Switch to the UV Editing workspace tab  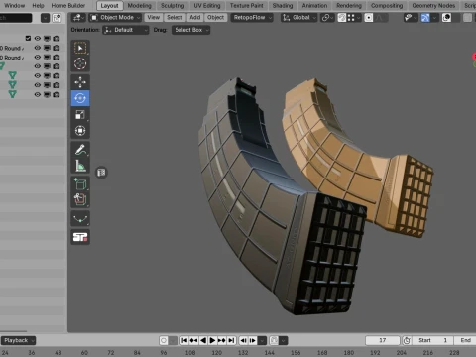pyautogui.click(x=207, y=5)
